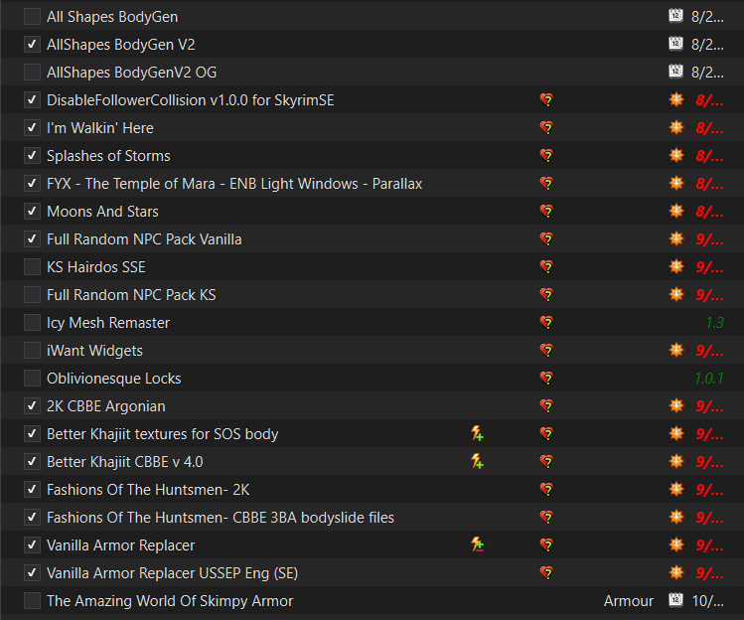Click version 1.0.1 of Oblivionesque Locks
This screenshot has height=620, width=744.
[x=709, y=379]
